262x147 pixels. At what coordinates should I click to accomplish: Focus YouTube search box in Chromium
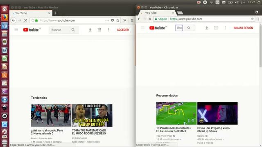179,28
